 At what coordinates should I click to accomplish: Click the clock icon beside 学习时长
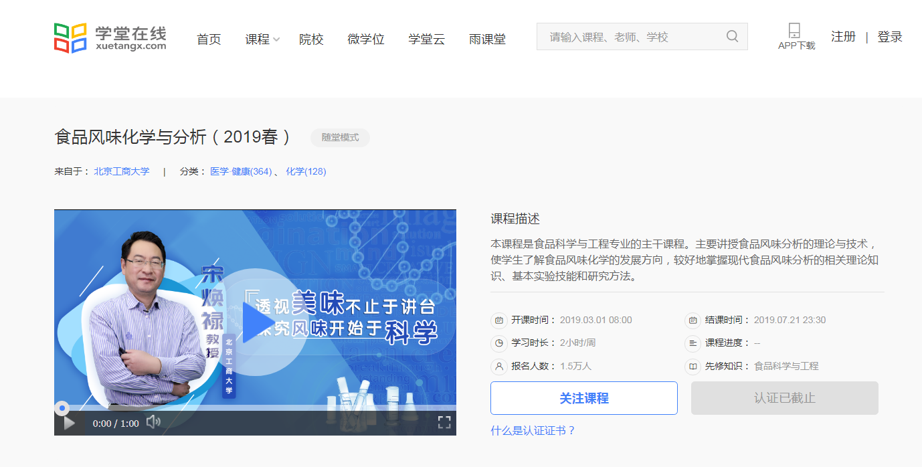(x=499, y=343)
